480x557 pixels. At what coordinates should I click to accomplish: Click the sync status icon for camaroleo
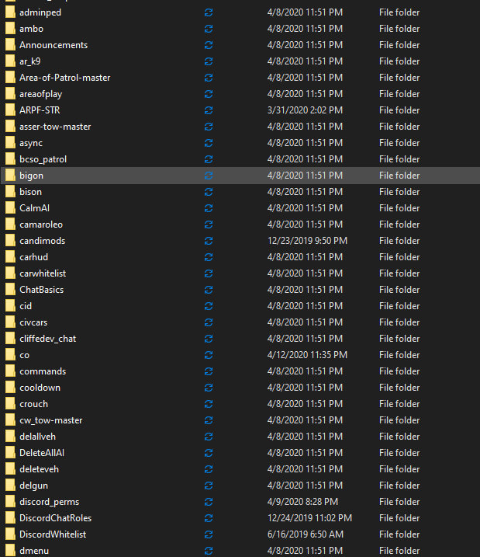click(x=209, y=225)
